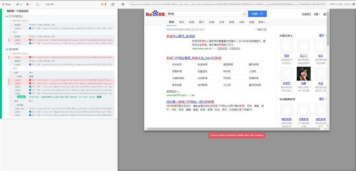Screen dimensions: 356x171
Task: Switch to the 贴吧 tab
Action: point(231,22)
